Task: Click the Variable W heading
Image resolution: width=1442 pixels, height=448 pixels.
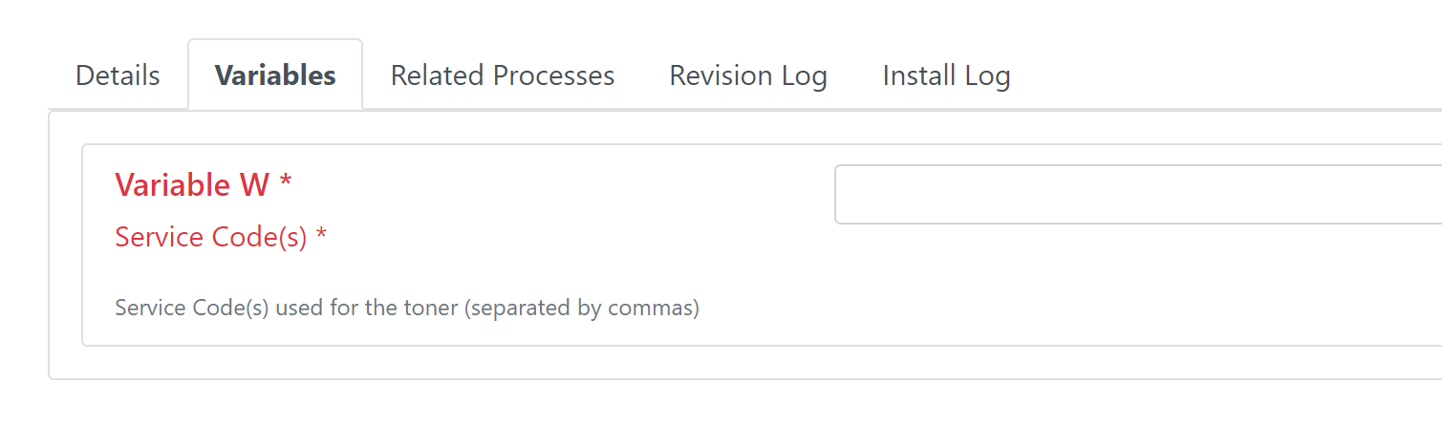Action: [x=203, y=184]
